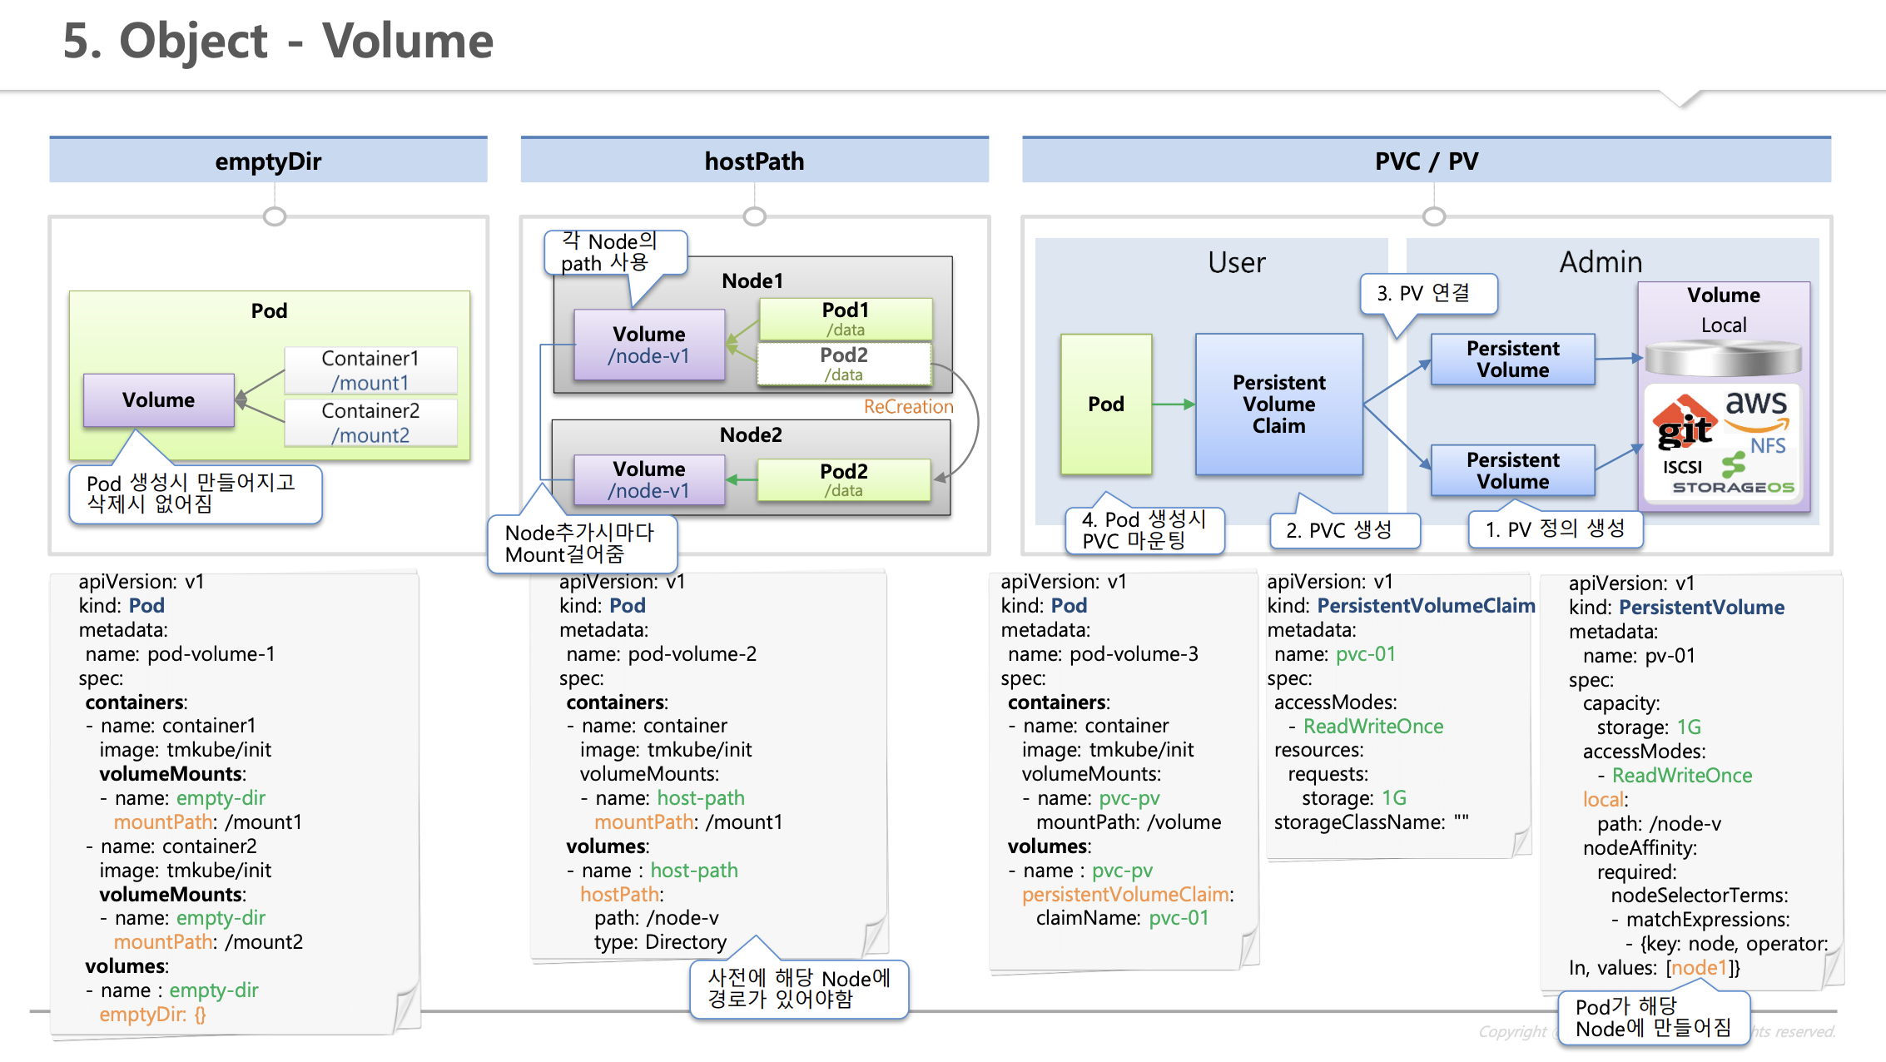Click the 'Pod가 해당 Node에 만들어짐' callout
Image resolution: width=1886 pixels, height=1062 pixels.
pyautogui.click(x=1654, y=1018)
